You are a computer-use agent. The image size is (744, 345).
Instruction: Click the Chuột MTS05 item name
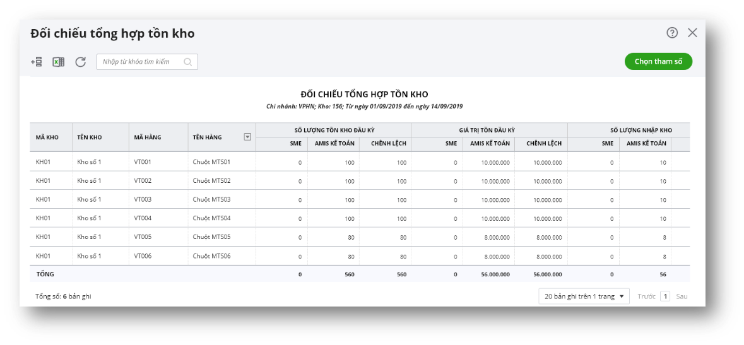211,237
